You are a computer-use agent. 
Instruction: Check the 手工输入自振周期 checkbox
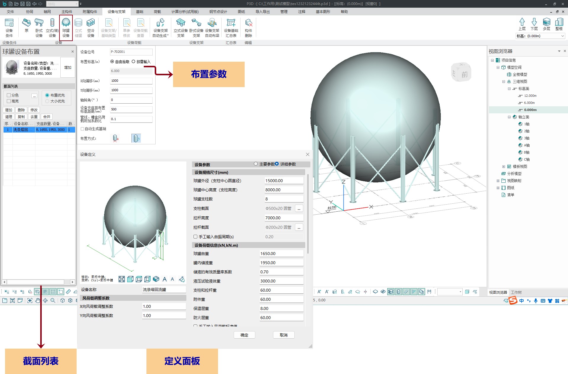point(196,237)
